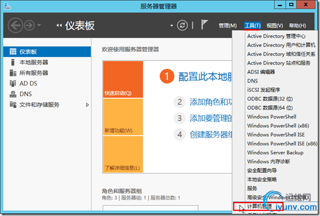Choose Windows Server Backup
The width and height of the screenshot is (320, 216).
click(x=275, y=153)
